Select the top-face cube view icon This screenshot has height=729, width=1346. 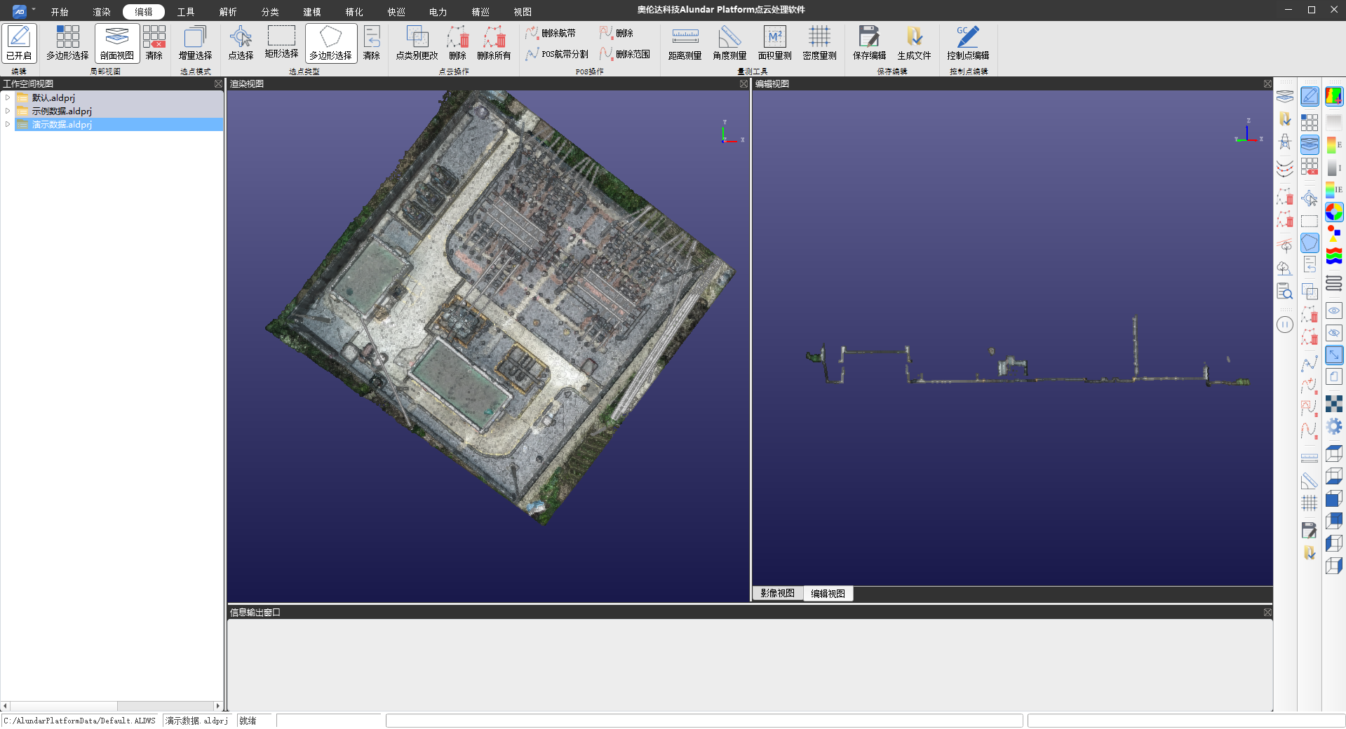(1334, 454)
